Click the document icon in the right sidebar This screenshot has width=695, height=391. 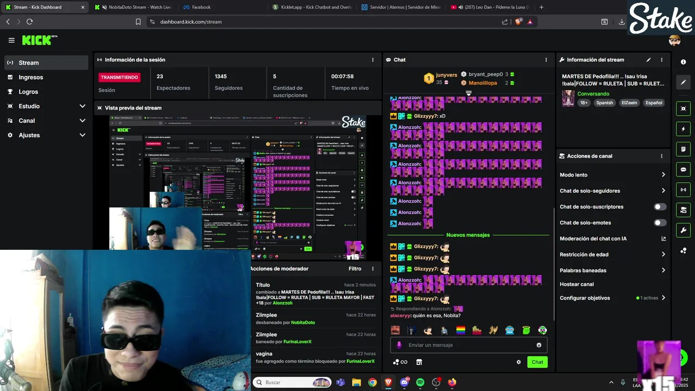[683, 149]
